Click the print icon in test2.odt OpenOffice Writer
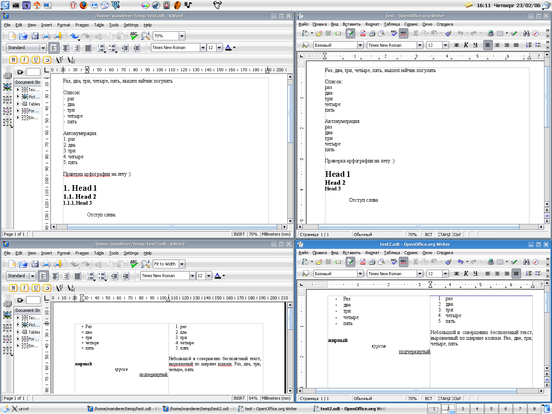The height and width of the screenshot is (414, 552). click(372, 262)
